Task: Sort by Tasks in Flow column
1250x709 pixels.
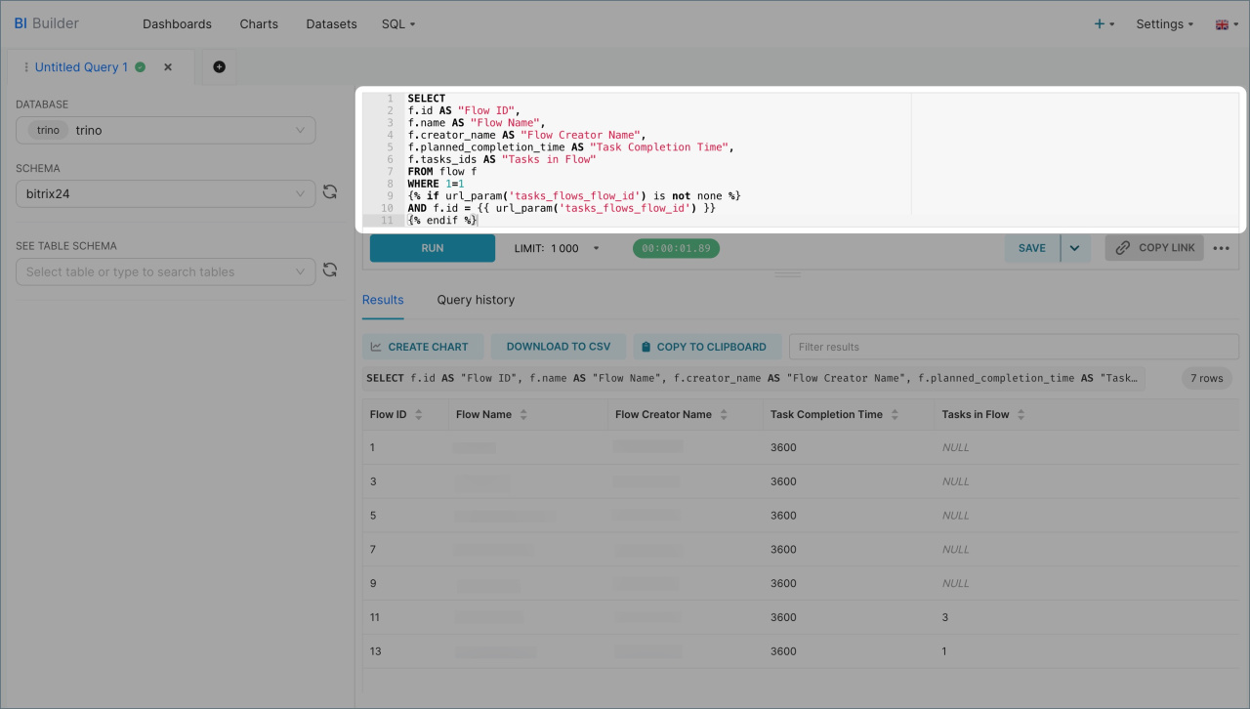Action: tap(1021, 415)
